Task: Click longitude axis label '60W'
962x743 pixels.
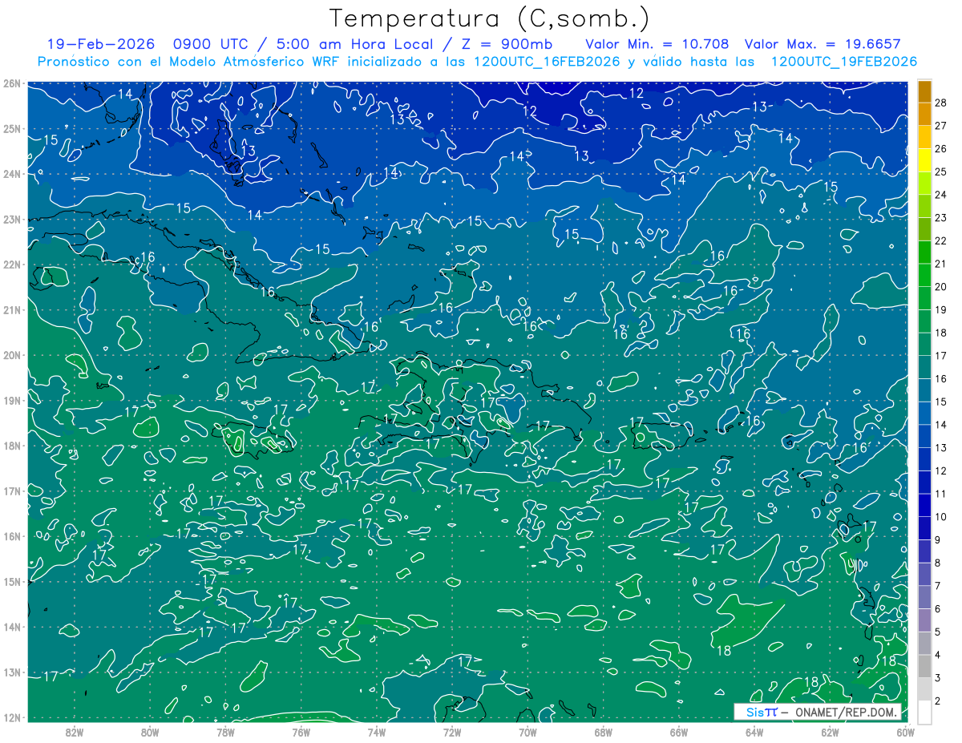Action: [905, 732]
